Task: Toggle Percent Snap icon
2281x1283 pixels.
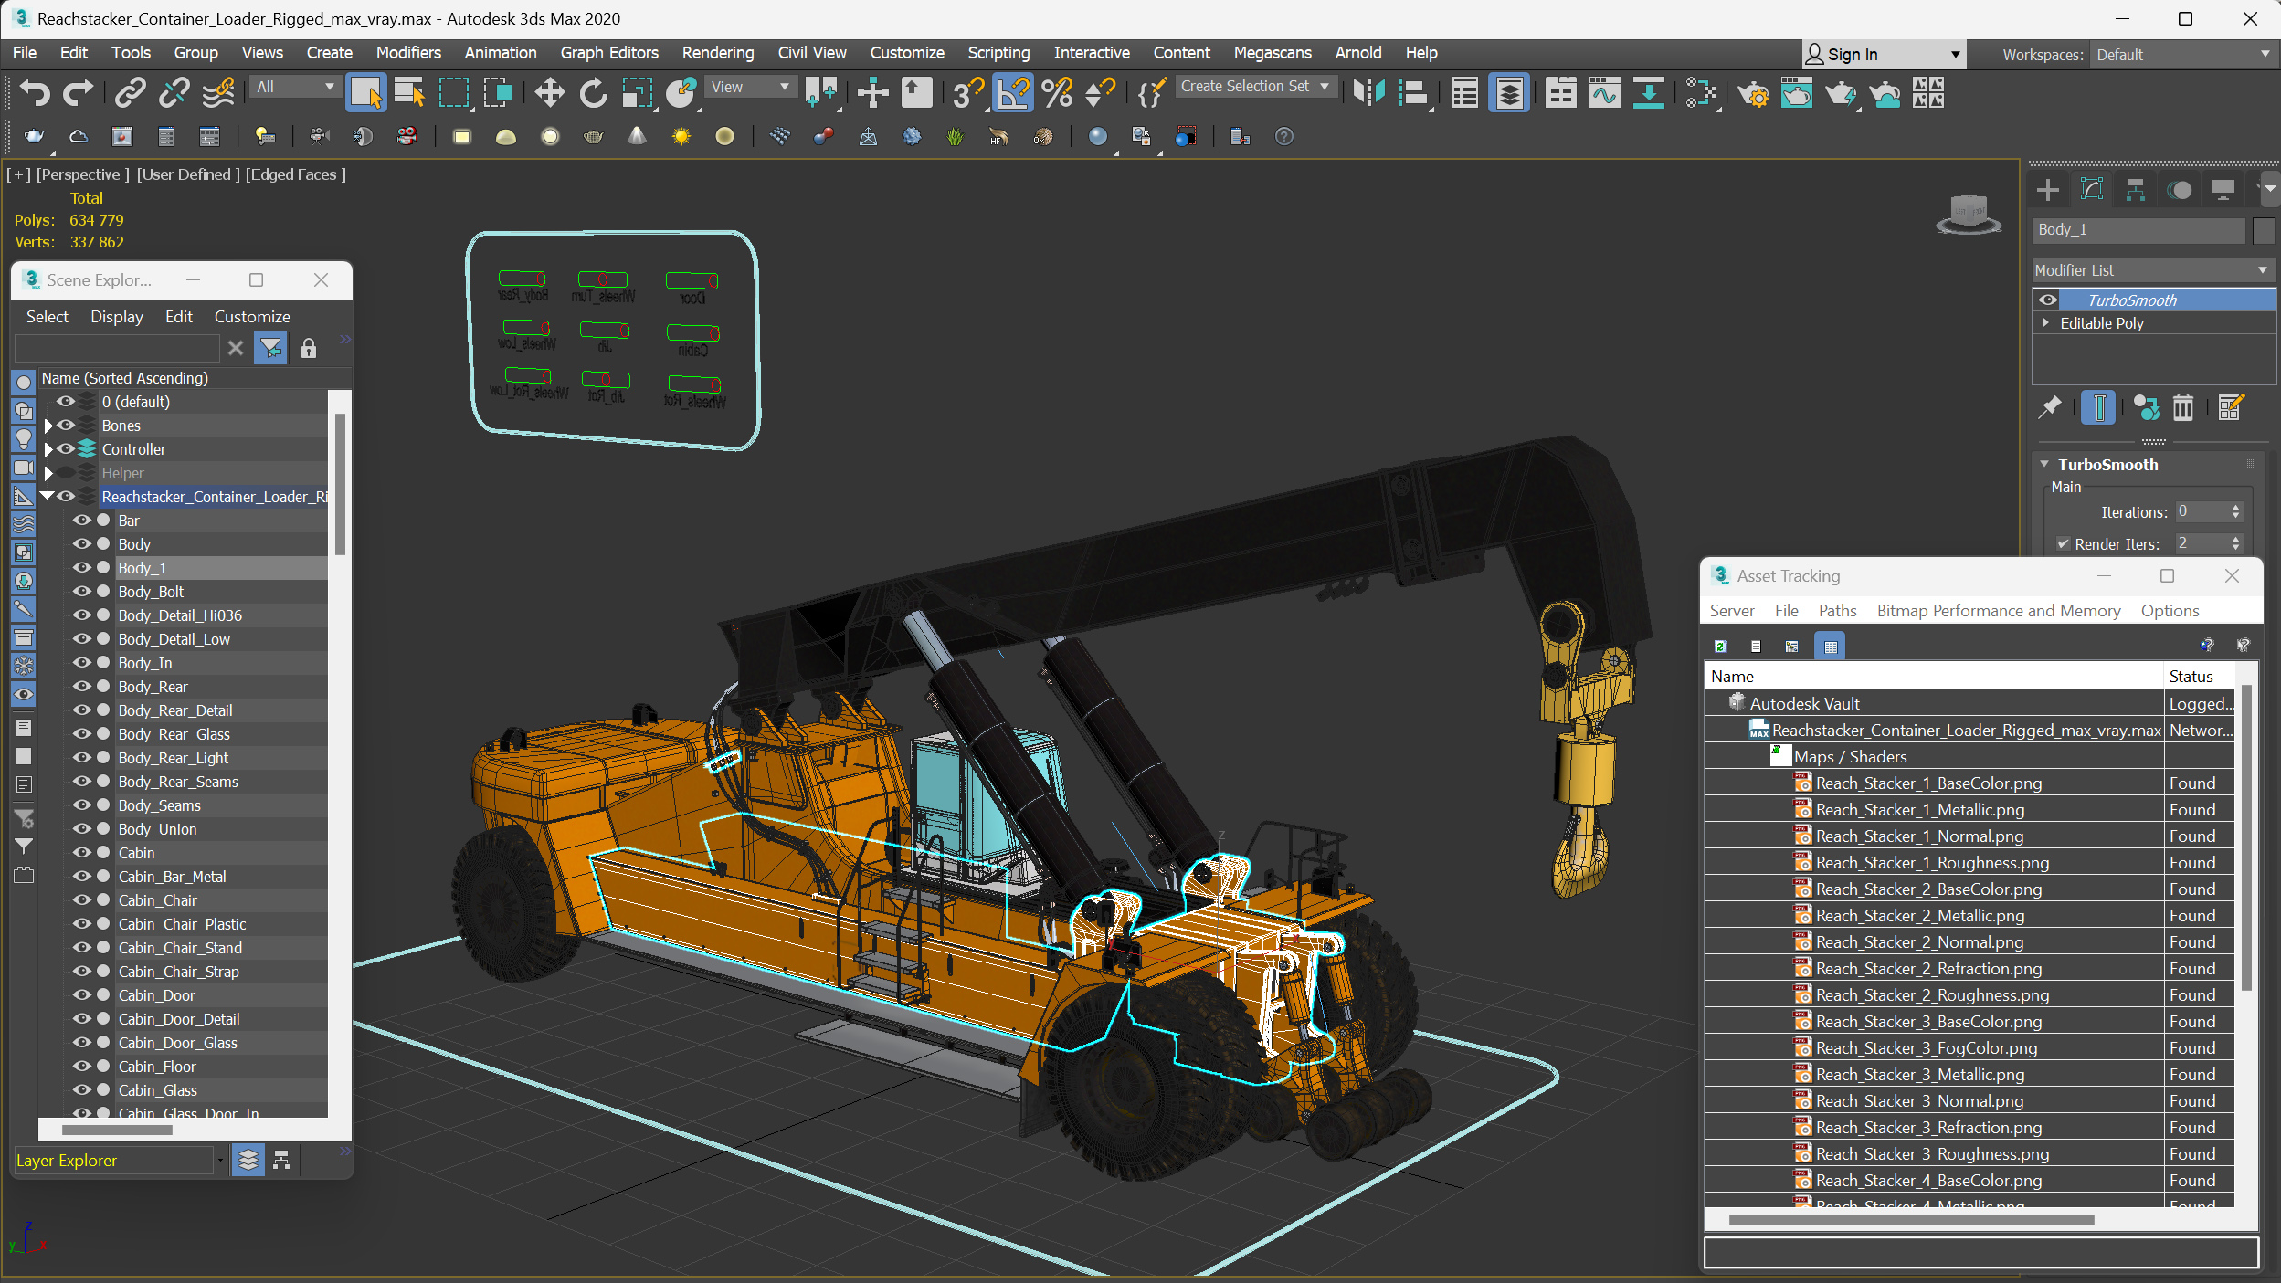Action: pyautogui.click(x=1057, y=92)
